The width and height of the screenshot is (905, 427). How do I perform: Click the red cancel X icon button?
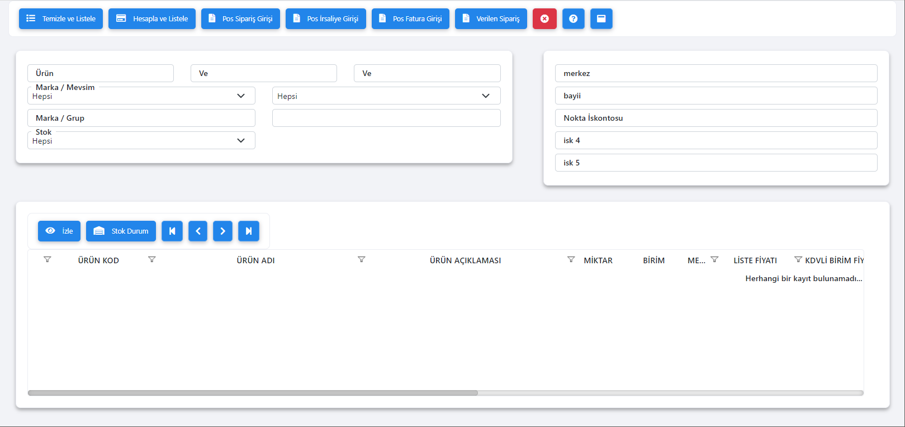(544, 18)
